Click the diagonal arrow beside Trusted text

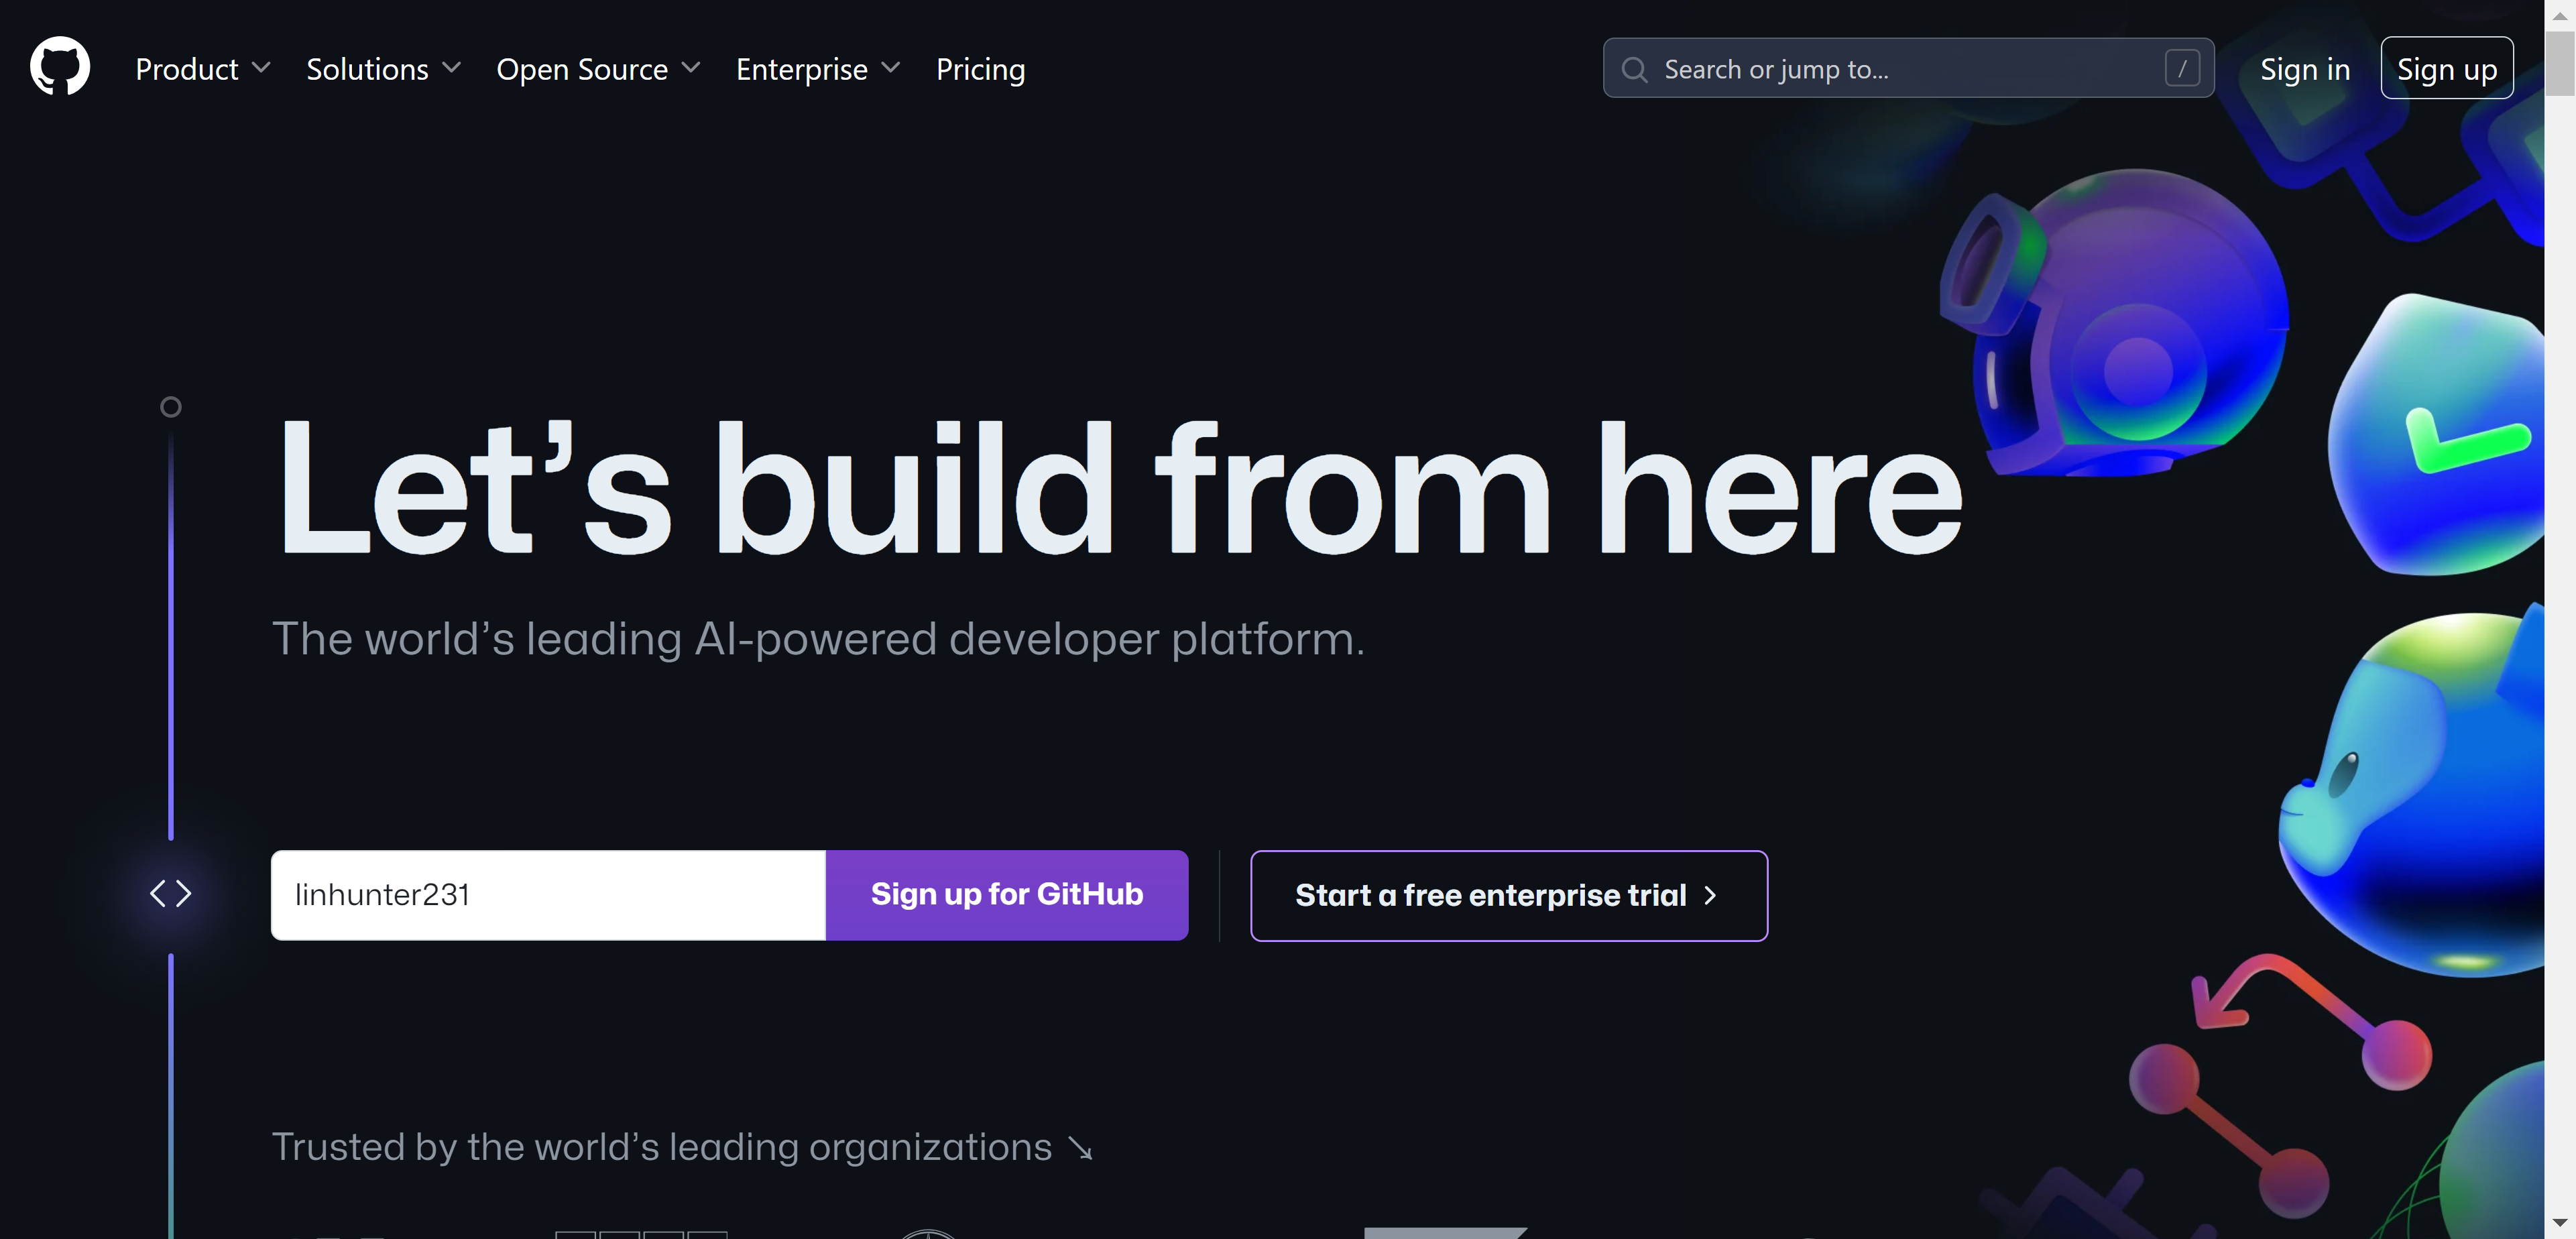click(x=1081, y=1148)
